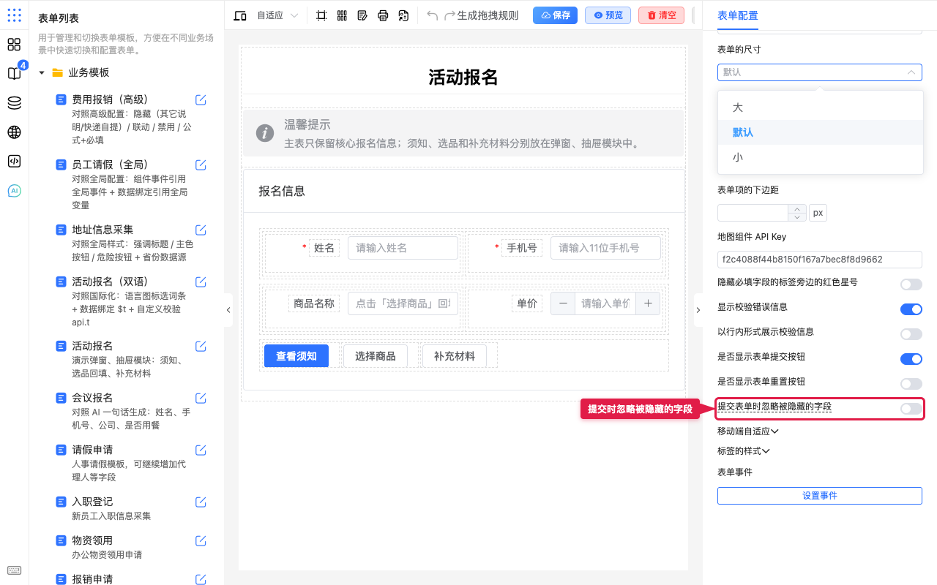Open the AI assistant icon in sidebar
This screenshot has height=585, width=937.
(x=14, y=191)
